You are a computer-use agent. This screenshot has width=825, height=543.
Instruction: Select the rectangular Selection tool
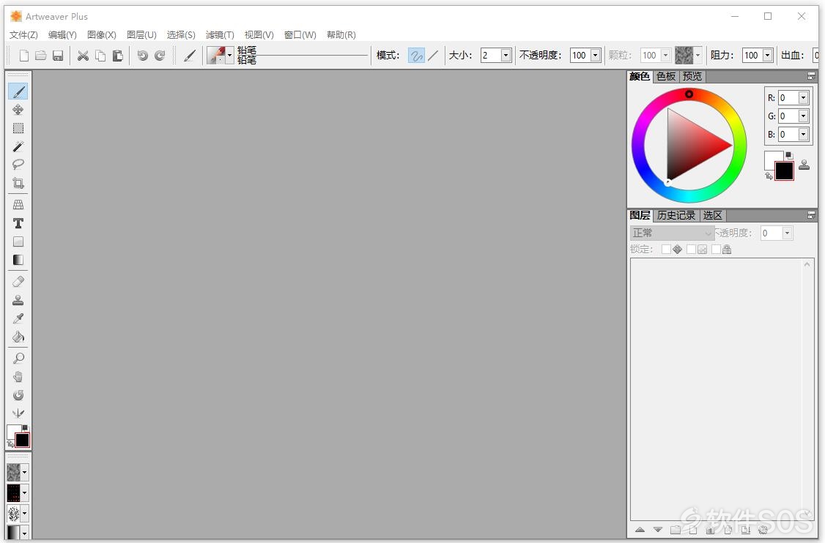[18, 128]
